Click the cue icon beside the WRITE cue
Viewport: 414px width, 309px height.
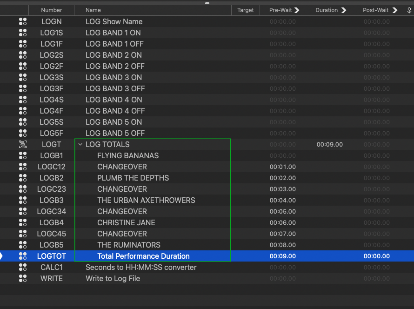click(22, 278)
